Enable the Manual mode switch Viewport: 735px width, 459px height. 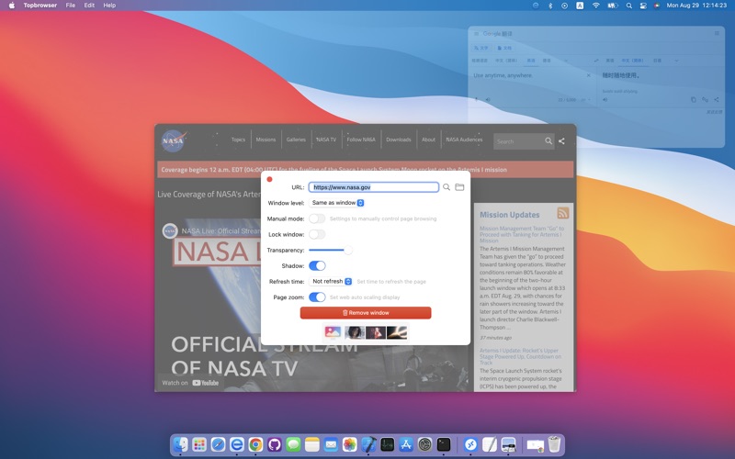point(317,218)
